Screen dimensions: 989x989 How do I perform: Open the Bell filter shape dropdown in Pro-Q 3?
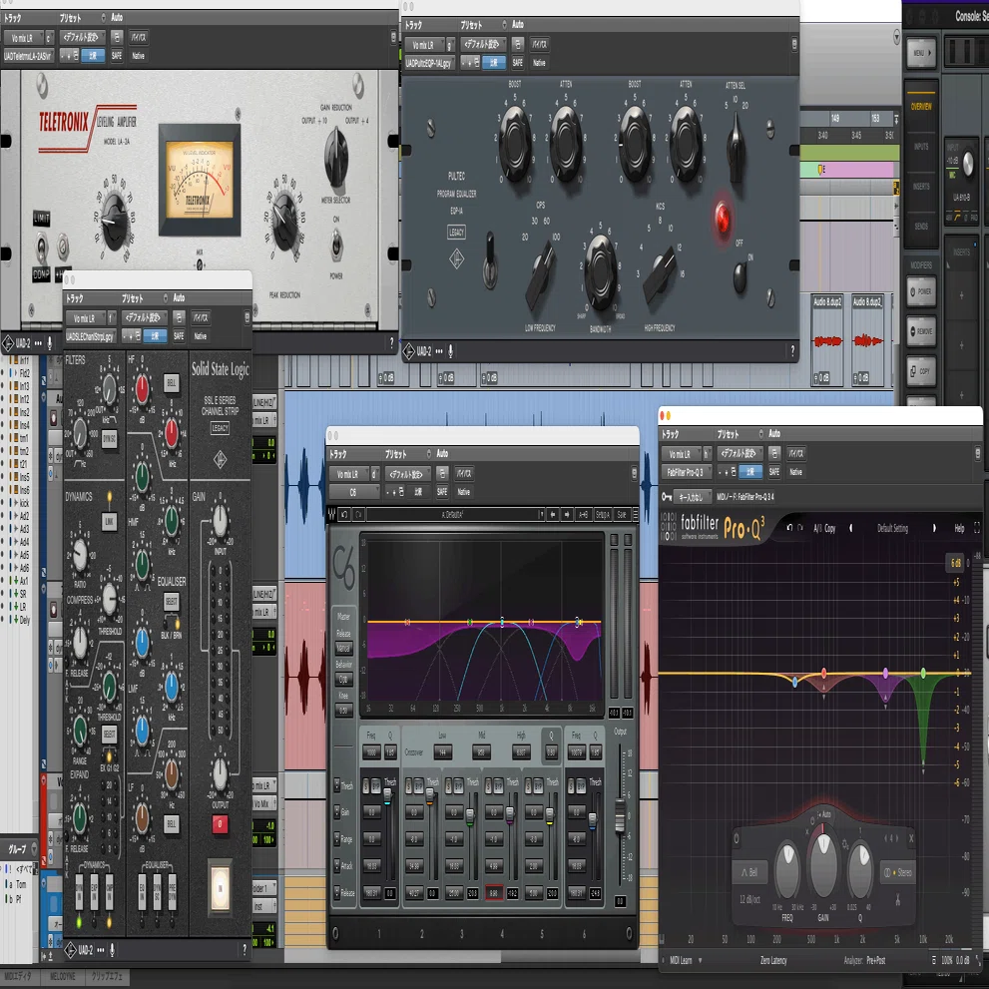click(x=749, y=872)
